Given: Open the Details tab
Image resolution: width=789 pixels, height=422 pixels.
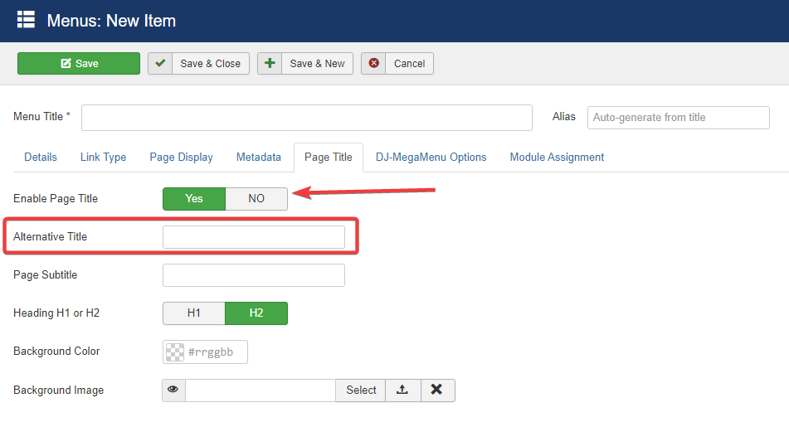Looking at the screenshot, I should pos(41,157).
